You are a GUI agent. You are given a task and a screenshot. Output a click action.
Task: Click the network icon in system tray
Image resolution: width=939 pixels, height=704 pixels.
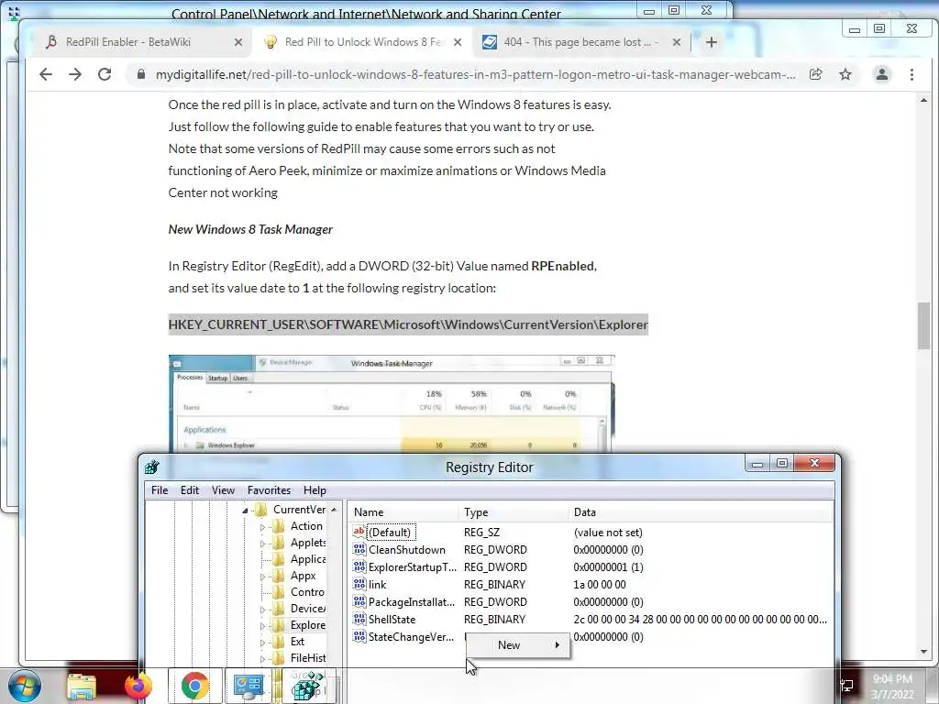846,686
